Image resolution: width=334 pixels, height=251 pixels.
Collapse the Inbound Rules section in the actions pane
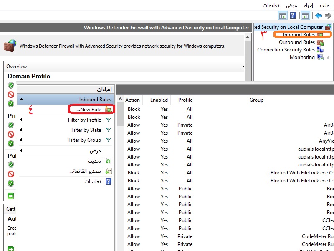[22, 100]
